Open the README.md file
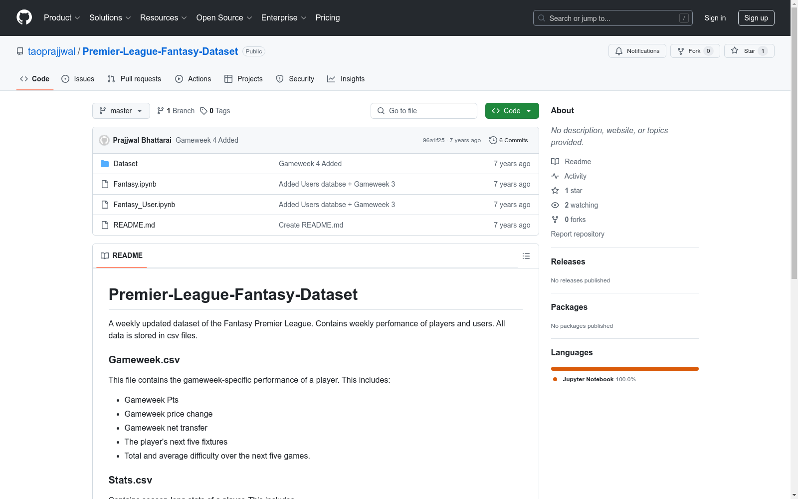This screenshot has height=499, width=798. (x=134, y=225)
